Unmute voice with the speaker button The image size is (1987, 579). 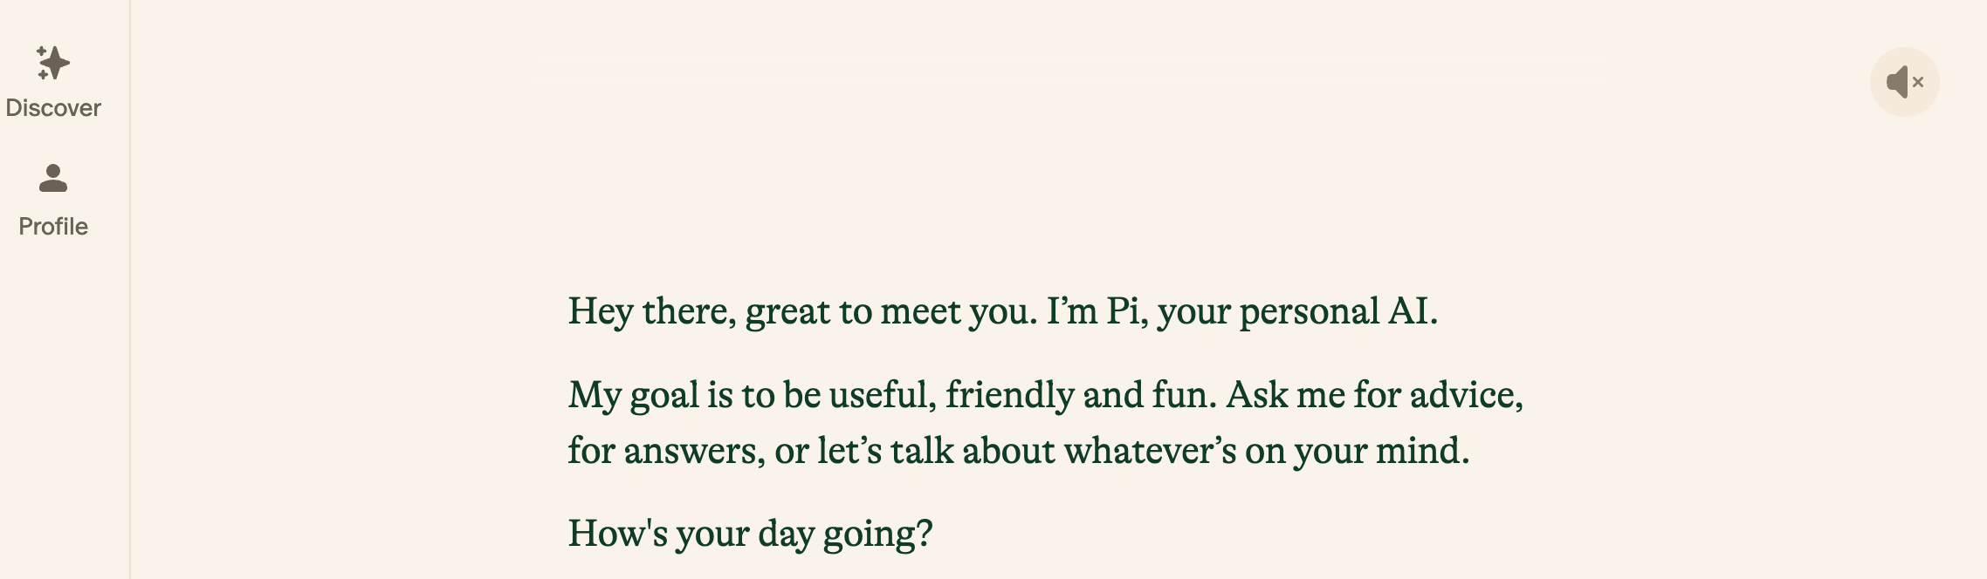coord(1904,82)
